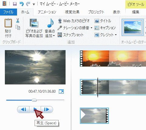Click the 00:47.10/01:36.80 time display
The image size is (146, 130).
42,91
